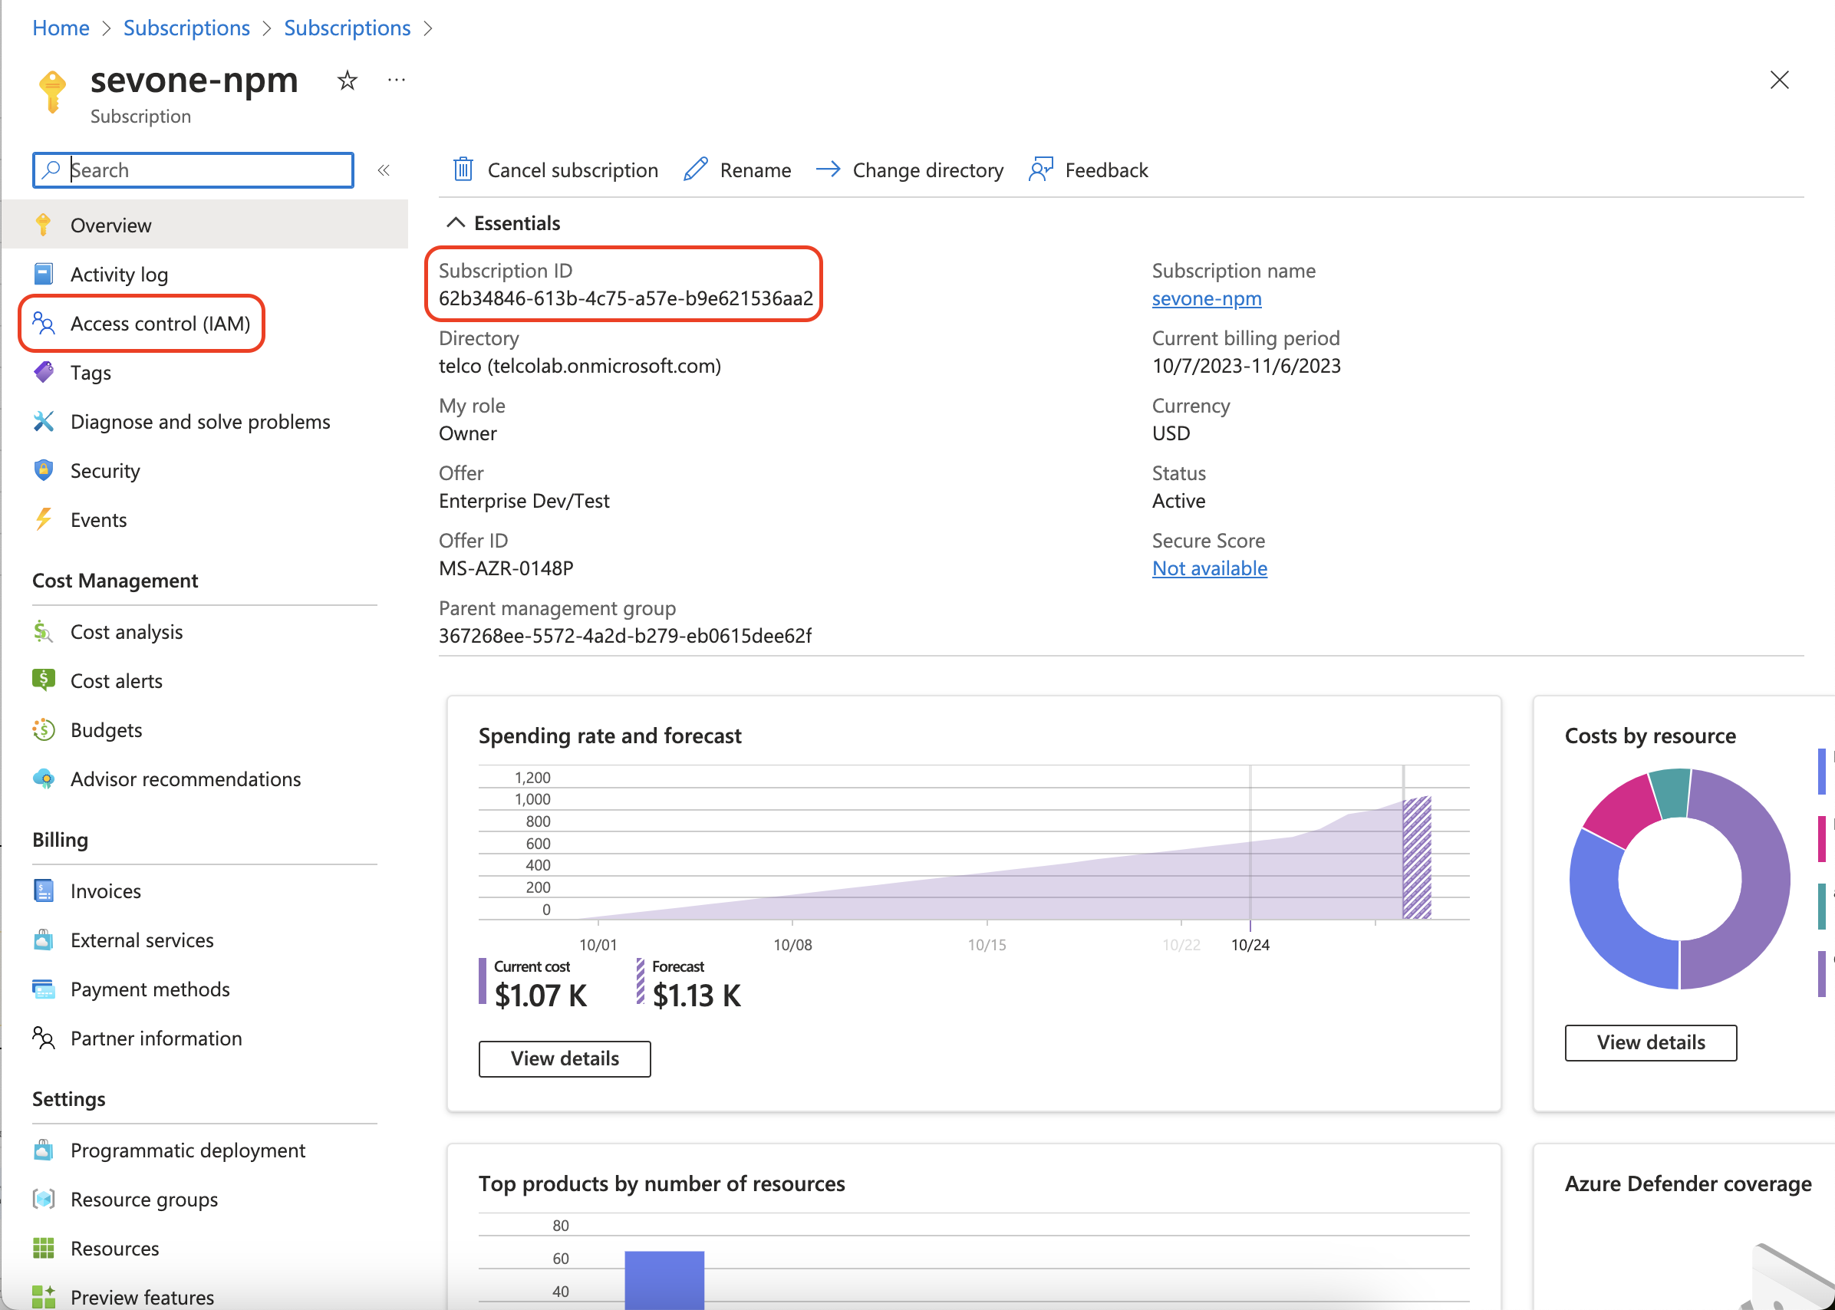Click the Subscription ID value 62b34846-613b-4c75-a57e-b9e621536aa2

click(x=625, y=298)
